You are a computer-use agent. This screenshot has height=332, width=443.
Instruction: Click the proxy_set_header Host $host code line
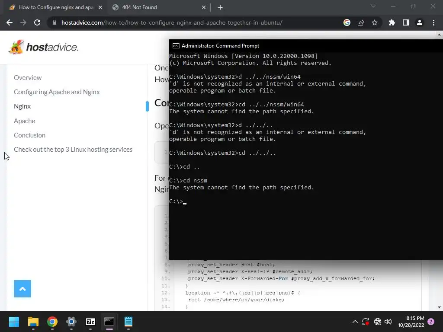231,265
